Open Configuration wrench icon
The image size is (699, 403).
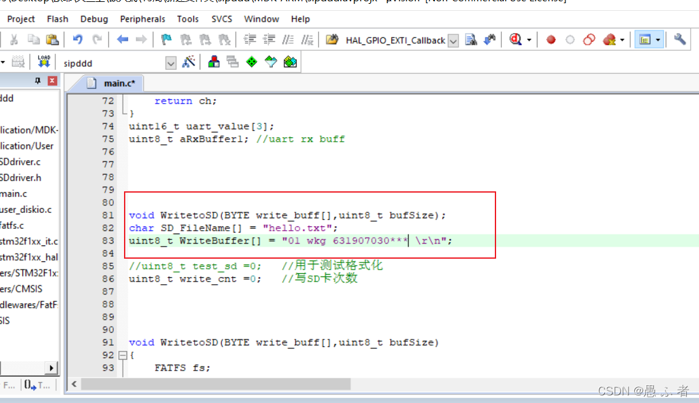pyautogui.click(x=680, y=39)
